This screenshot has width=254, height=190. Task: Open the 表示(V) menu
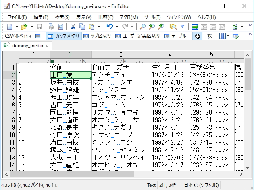(84, 17)
